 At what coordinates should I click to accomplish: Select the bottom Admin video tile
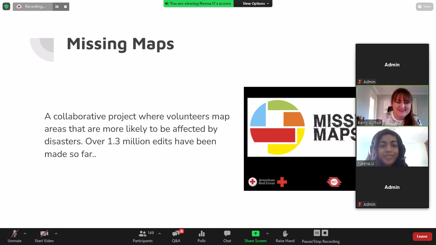[392, 187]
